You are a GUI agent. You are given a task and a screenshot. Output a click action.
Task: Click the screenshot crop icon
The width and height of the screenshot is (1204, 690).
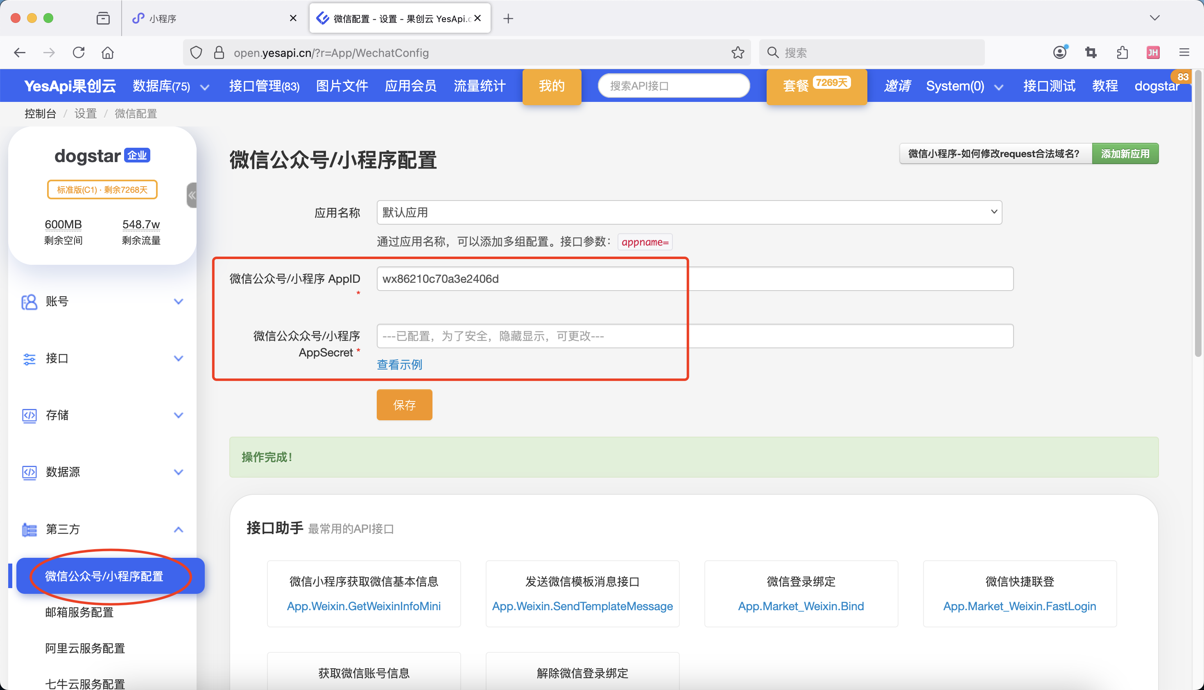1091,53
